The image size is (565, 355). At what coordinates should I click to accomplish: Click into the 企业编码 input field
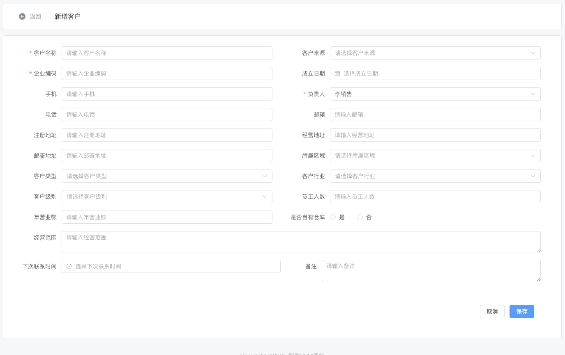tap(166, 73)
